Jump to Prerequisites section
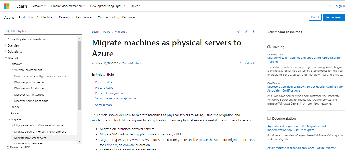Screen dimensions: 345x150 click(x=103, y=82)
